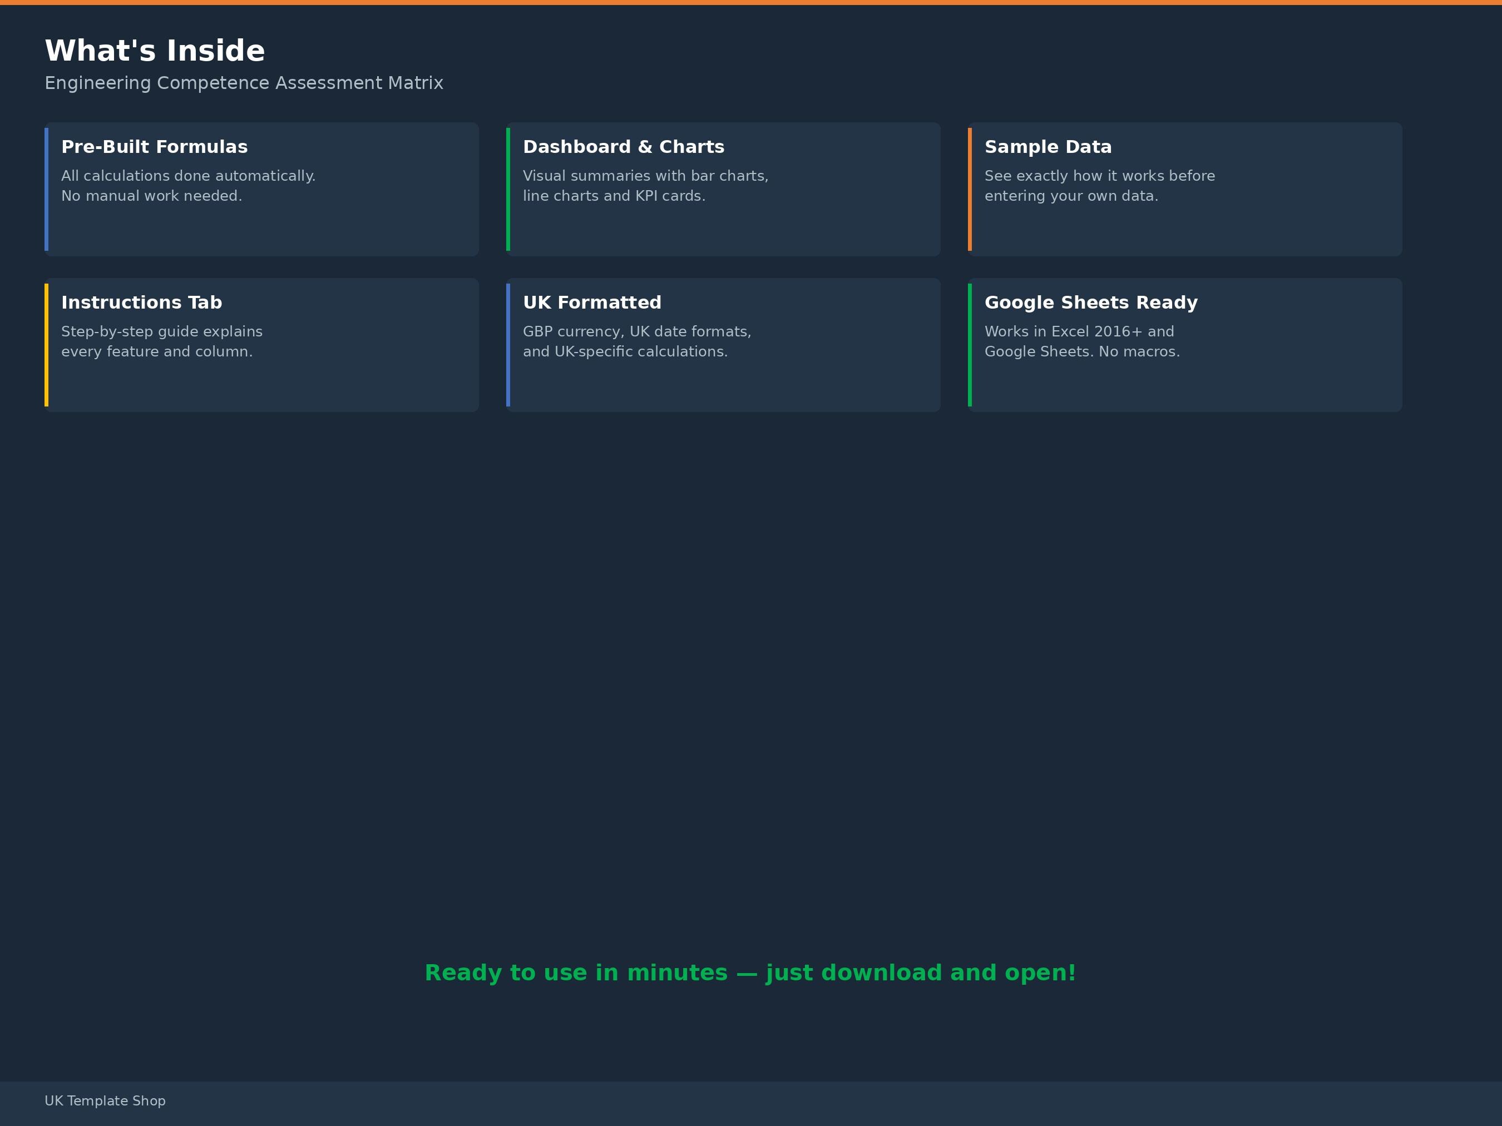
Task: Click the "Dashboard & Charts" card title
Action: click(x=624, y=147)
